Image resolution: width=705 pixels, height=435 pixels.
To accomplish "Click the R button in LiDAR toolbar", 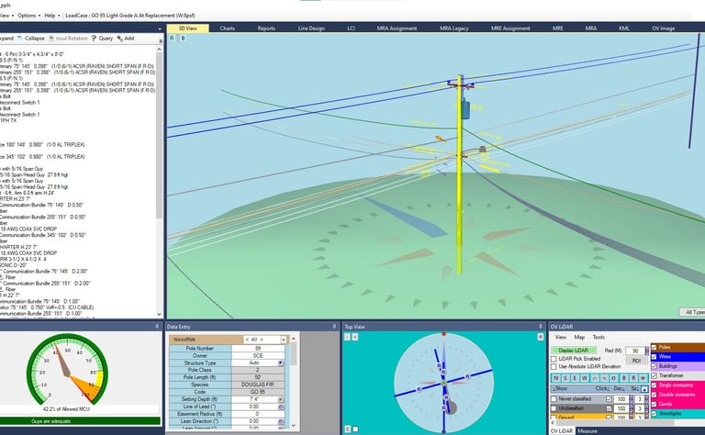I will [x=633, y=378].
